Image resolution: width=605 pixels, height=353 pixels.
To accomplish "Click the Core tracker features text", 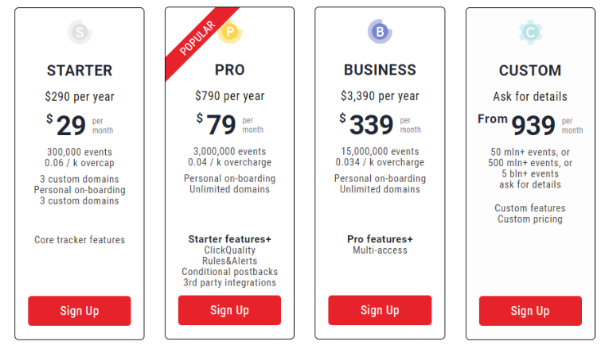I will click(80, 239).
